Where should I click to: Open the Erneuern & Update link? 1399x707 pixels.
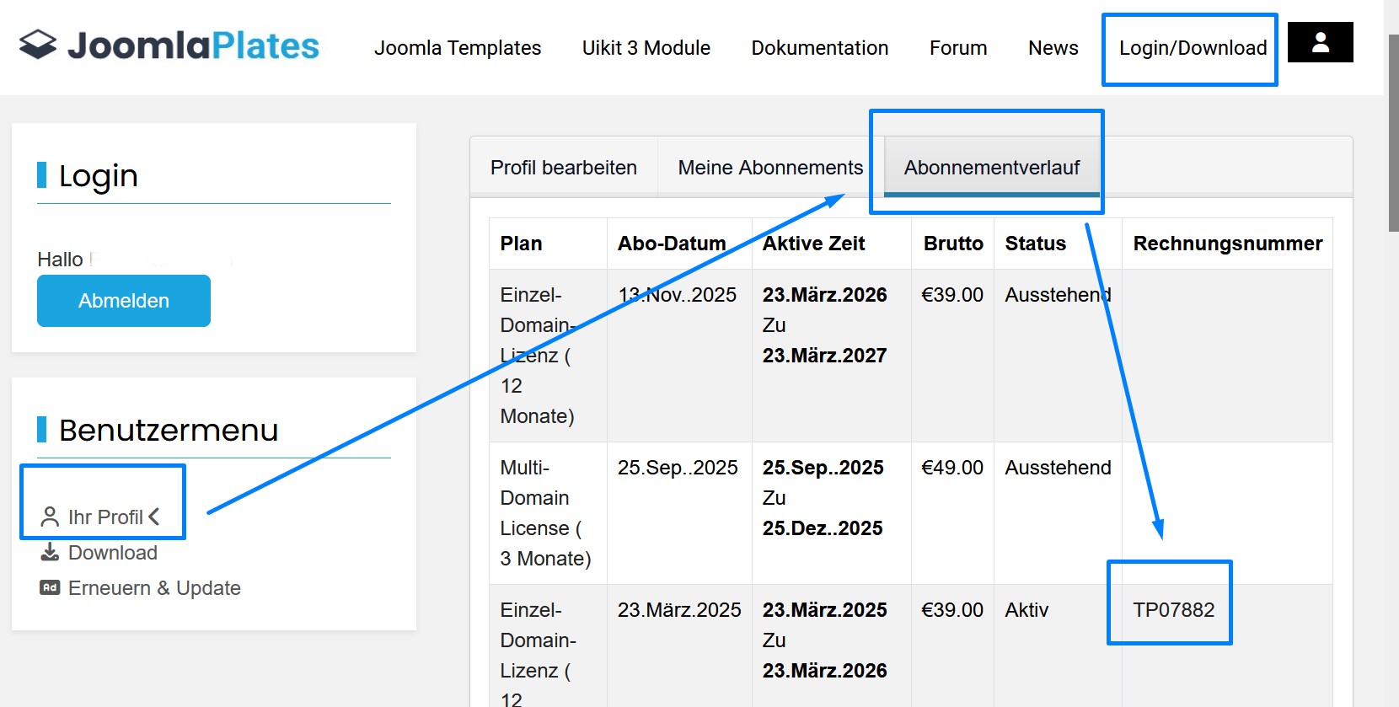coord(154,588)
